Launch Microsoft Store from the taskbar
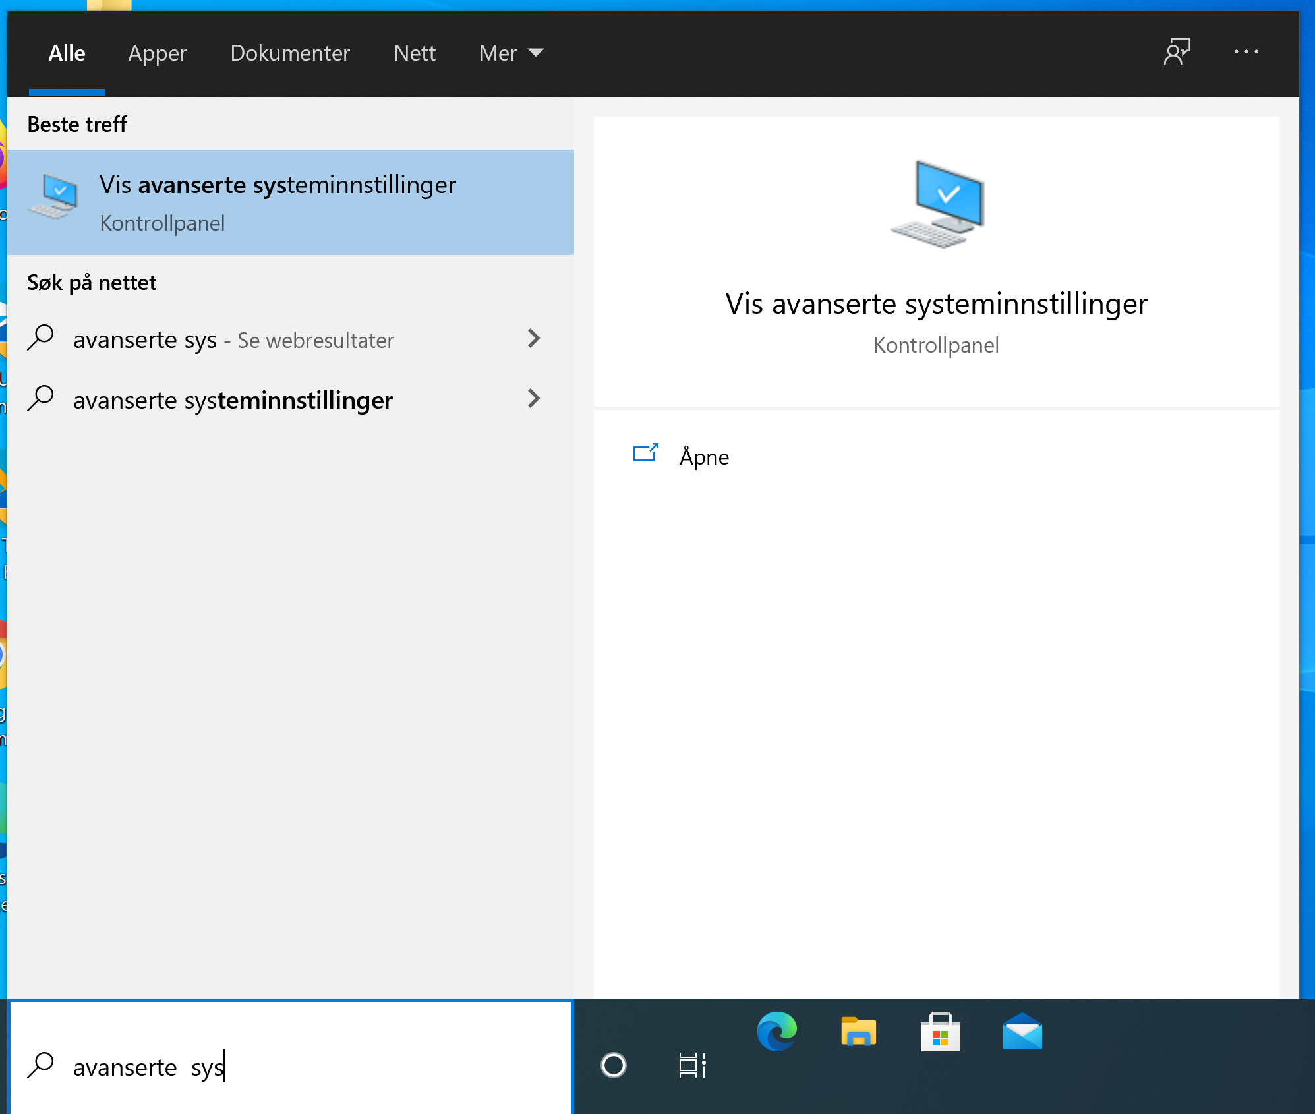 pos(941,1032)
